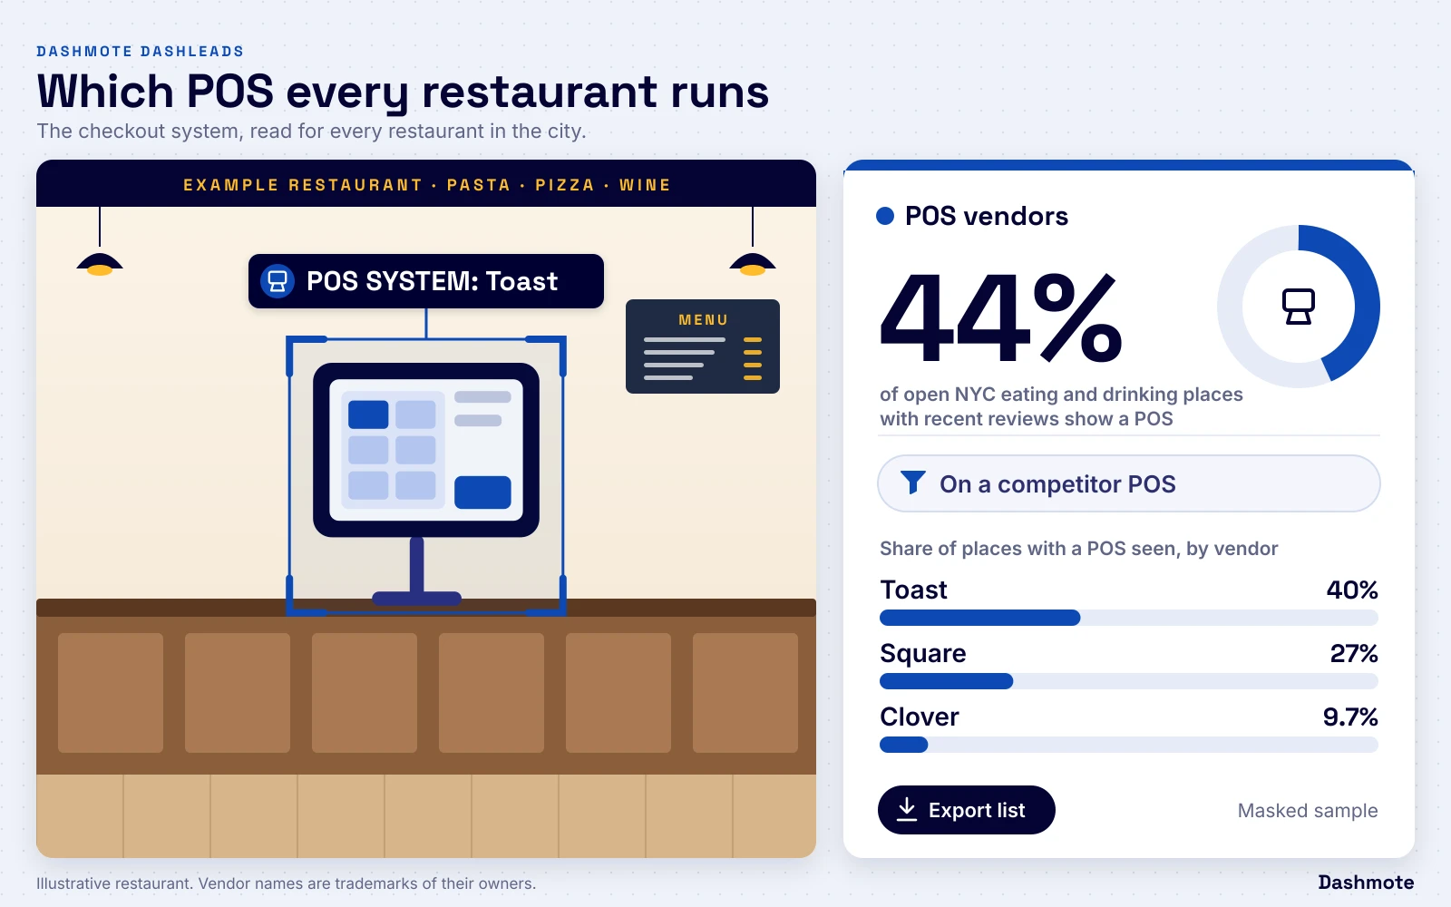Screen dimensions: 1451x907
Task: Click the Toast vendor name
Action: (913, 590)
